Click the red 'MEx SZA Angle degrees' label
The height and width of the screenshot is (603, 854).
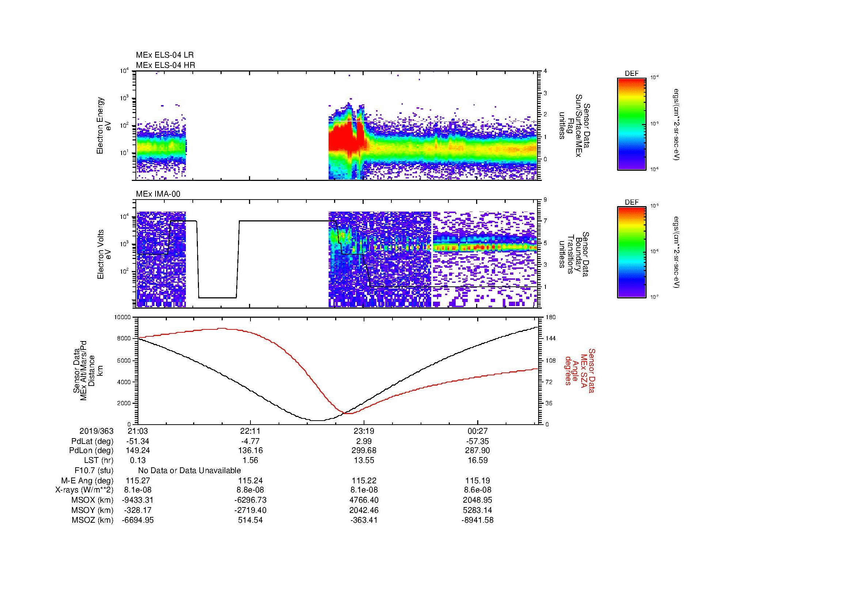coord(579,370)
